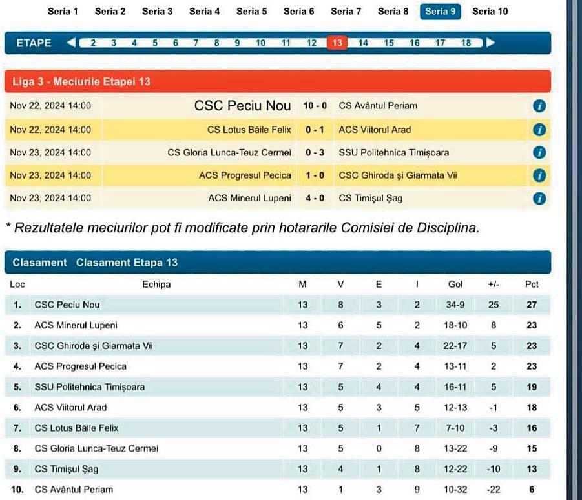Open info for Progresul Pecica vs Ghiroda match
This screenshot has width=582, height=500.
[x=539, y=175]
